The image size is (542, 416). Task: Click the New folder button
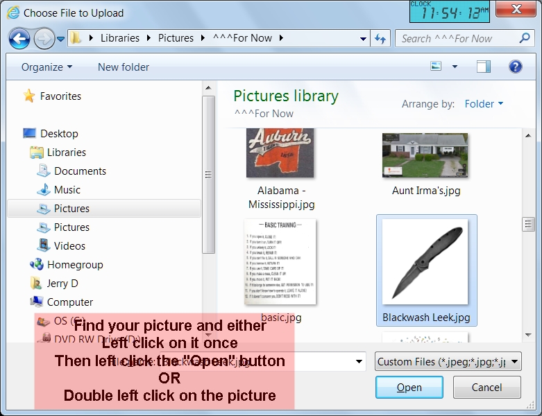click(124, 67)
